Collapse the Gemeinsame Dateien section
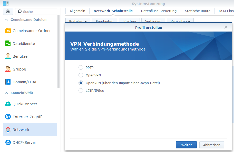Image resolution: width=234 pixels, height=152 pixels. point(6,20)
